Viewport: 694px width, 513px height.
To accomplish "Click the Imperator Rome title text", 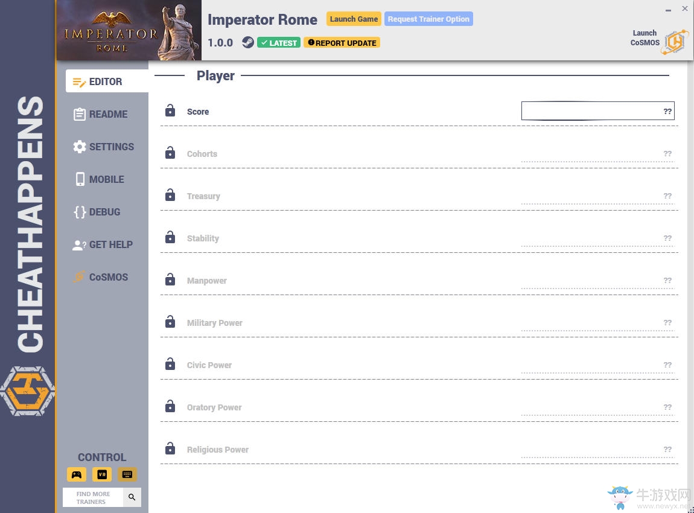I will (x=263, y=19).
